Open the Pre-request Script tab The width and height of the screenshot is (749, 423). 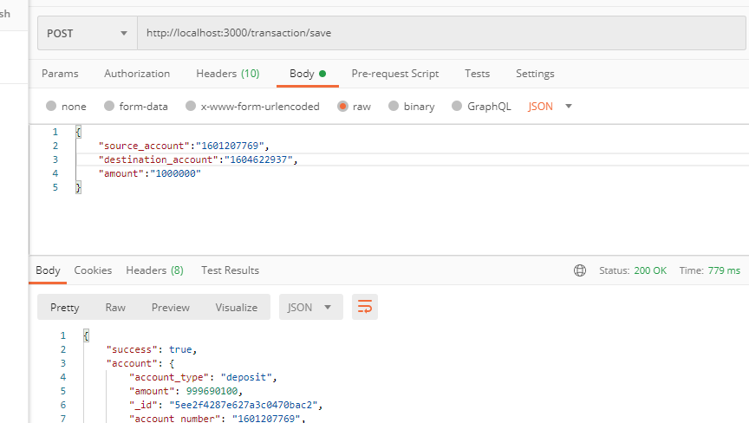pyautogui.click(x=394, y=74)
